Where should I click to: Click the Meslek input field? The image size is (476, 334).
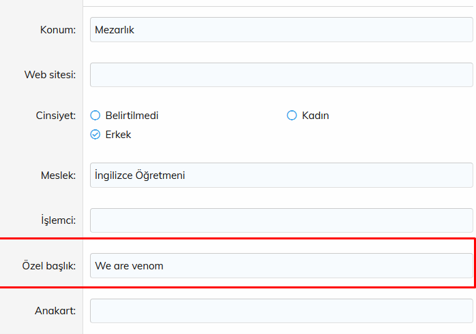(281, 176)
